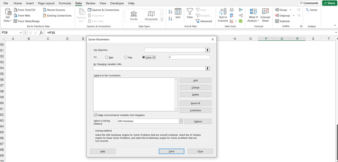Toggle Make Unconstrained Variables Non-Negative
The height and width of the screenshot is (162, 338).
(95, 115)
